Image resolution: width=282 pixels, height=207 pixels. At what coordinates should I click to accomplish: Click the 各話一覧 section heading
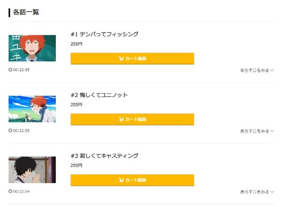point(26,12)
